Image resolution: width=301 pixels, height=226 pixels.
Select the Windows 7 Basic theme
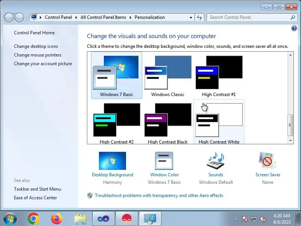tap(117, 75)
